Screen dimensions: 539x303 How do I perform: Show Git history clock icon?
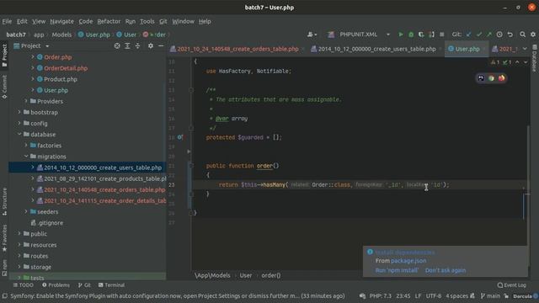[x=499, y=35]
